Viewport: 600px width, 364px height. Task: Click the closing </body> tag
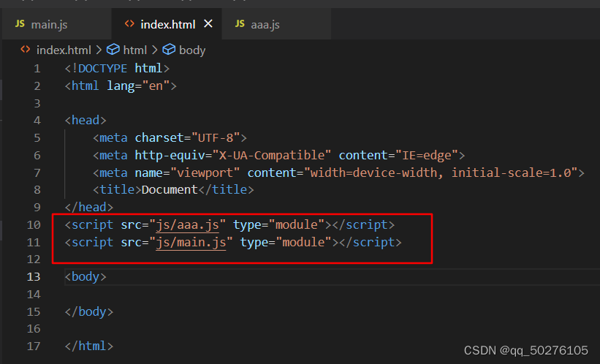(89, 312)
